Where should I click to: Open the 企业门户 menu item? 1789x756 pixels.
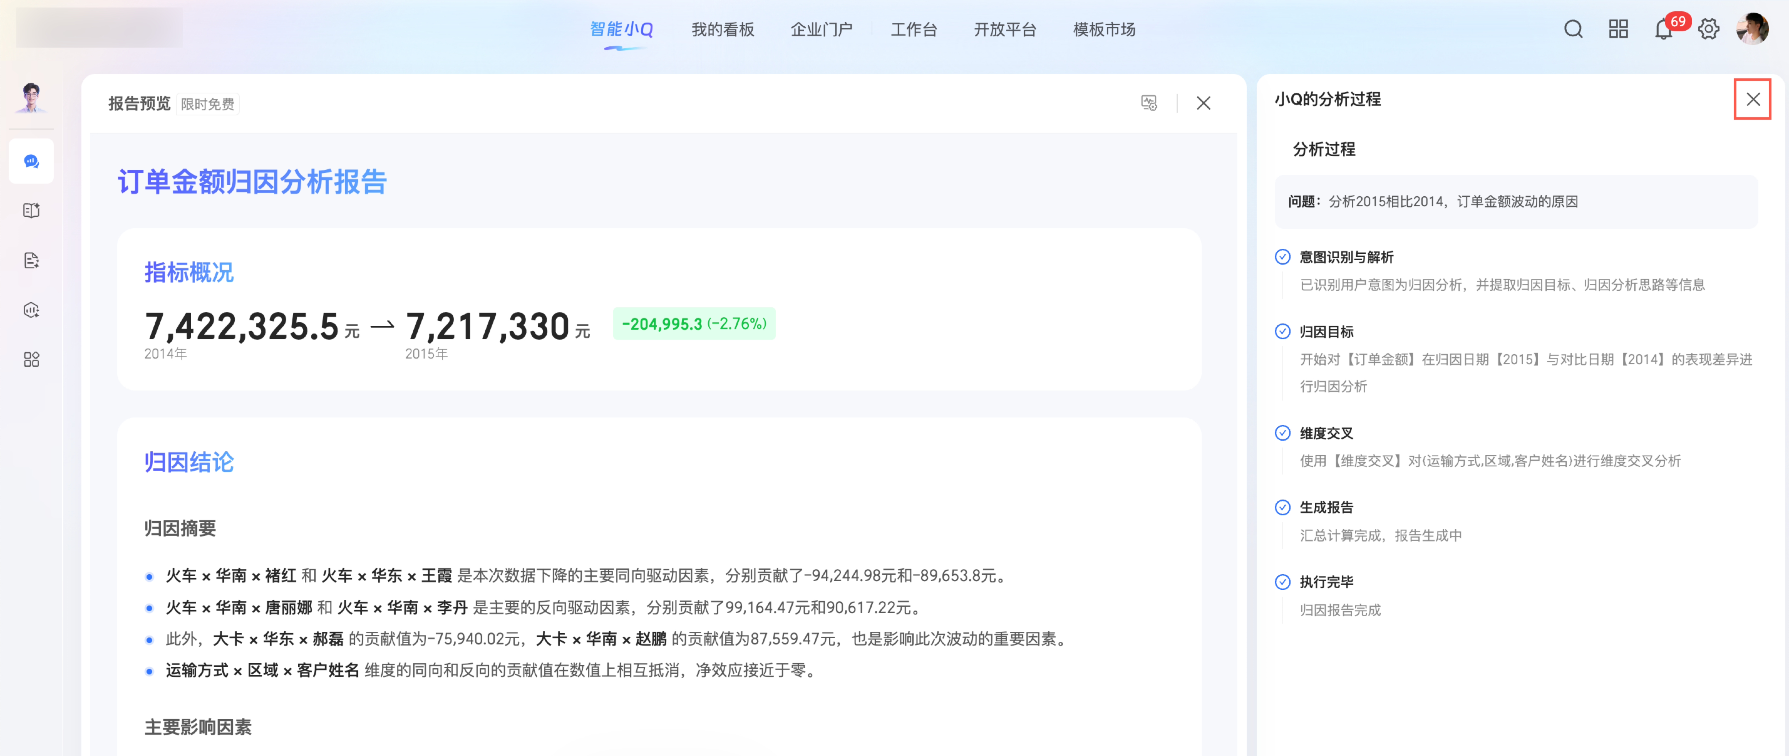[x=821, y=30]
